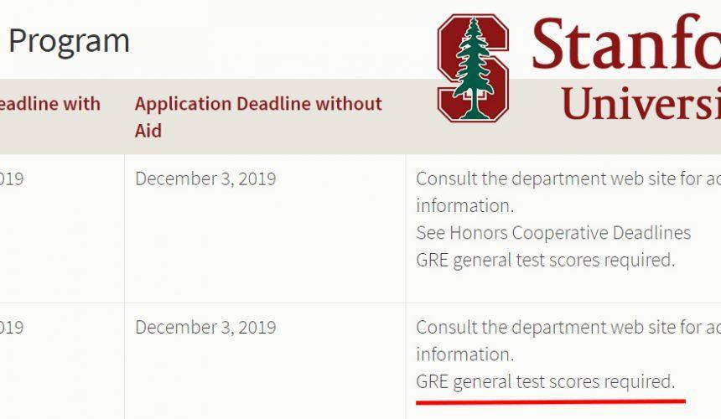Click the red underline annotation
The width and height of the screenshot is (721, 419).
pos(551,402)
